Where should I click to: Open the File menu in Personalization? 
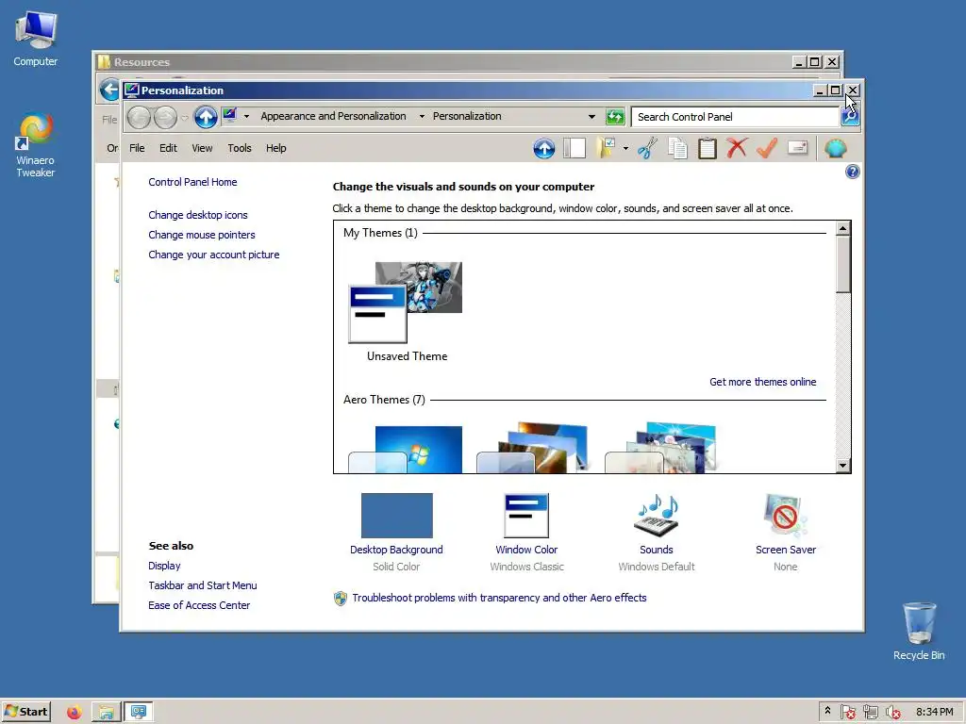[x=137, y=148]
